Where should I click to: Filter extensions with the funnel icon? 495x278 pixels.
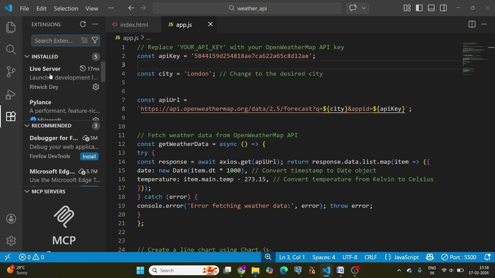pos(95,40)
